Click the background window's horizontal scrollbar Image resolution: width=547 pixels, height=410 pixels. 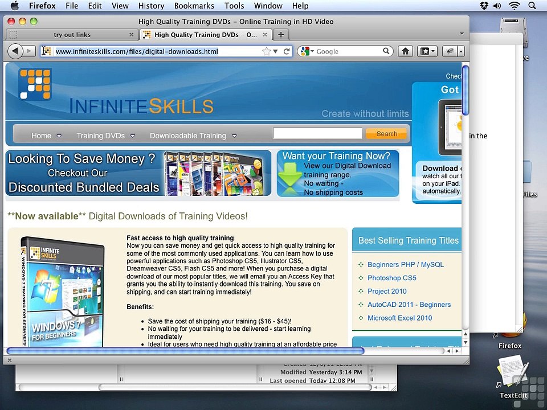pos(234,387)
